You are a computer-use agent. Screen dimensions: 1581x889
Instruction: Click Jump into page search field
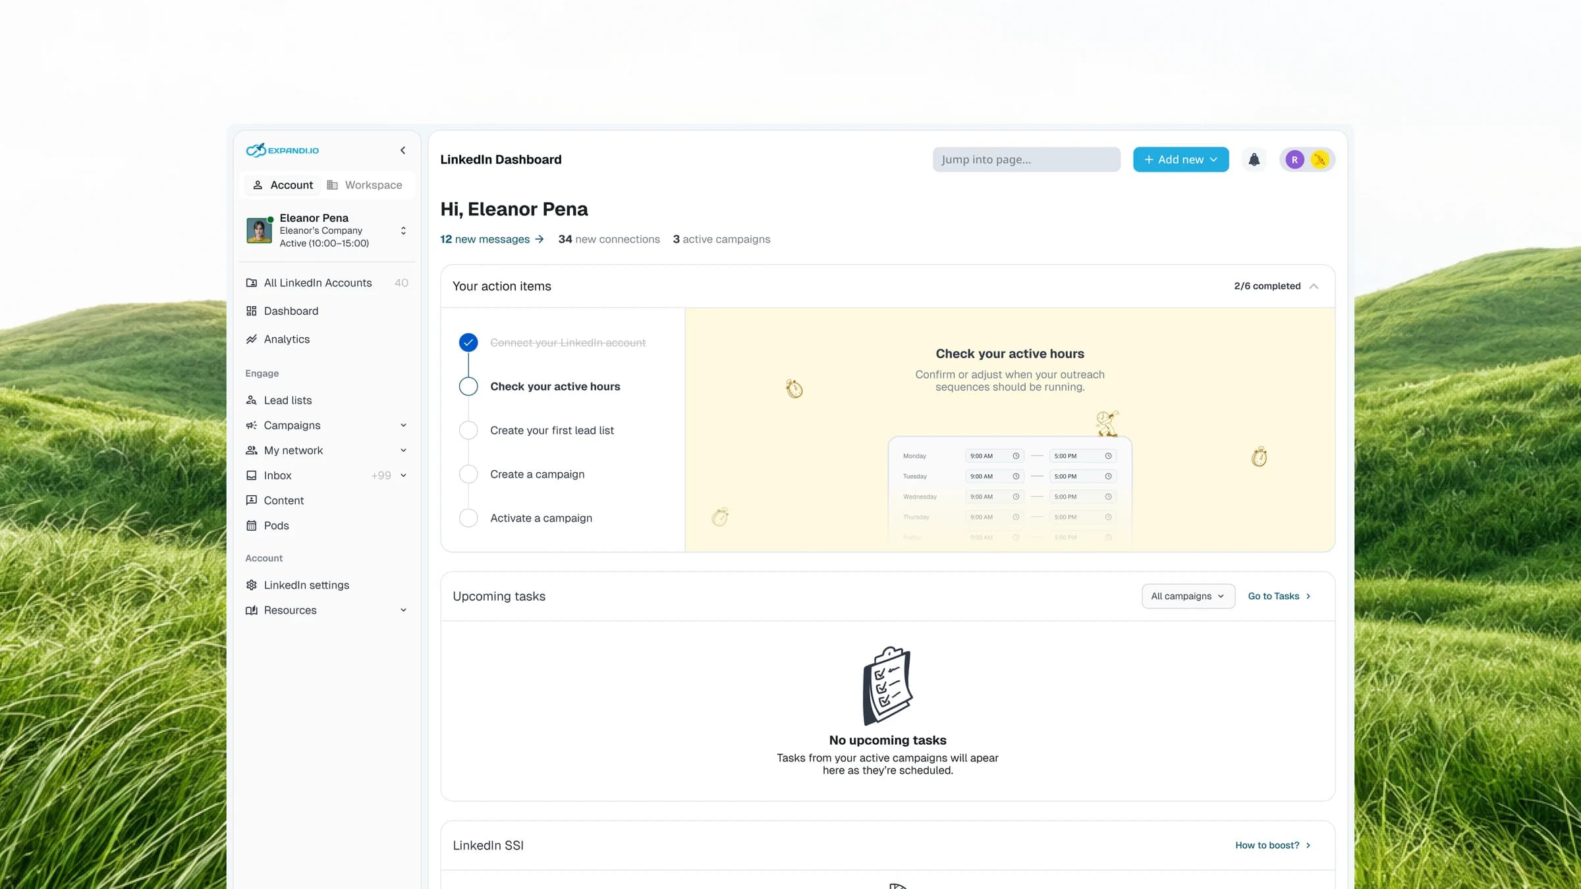(1026, 159)
